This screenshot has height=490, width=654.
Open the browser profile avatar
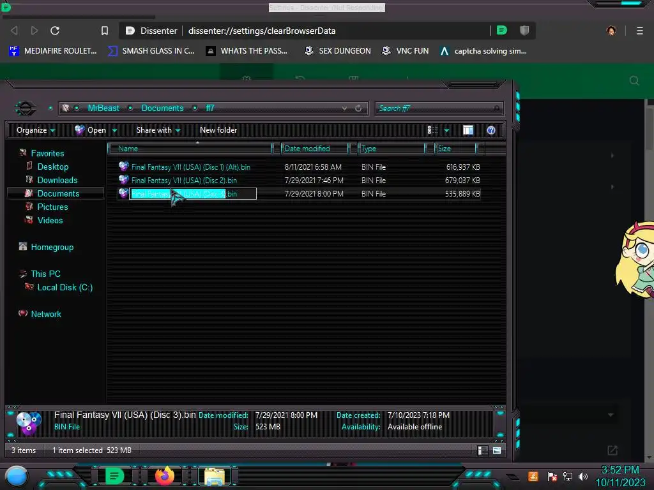[611, 31]
